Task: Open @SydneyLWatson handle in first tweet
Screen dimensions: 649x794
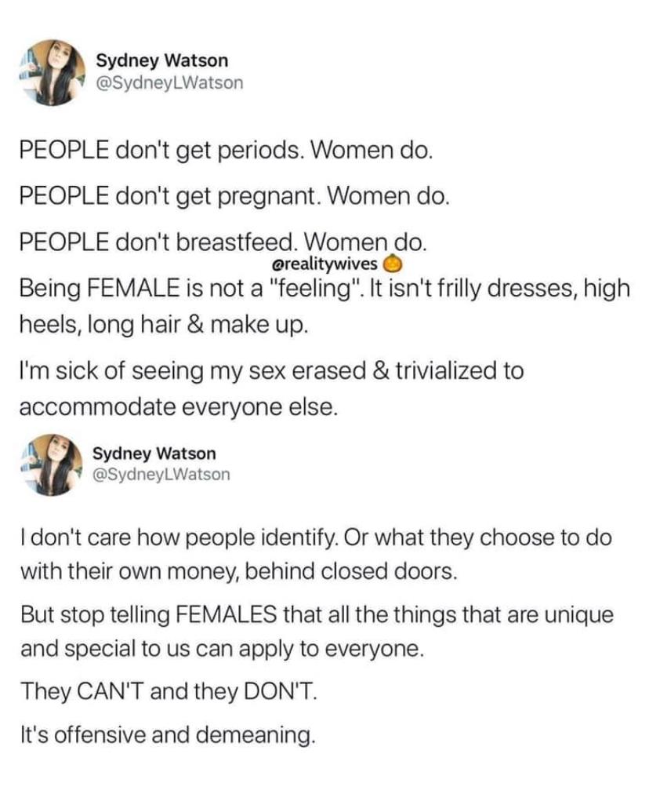Action: click(169, 82)
